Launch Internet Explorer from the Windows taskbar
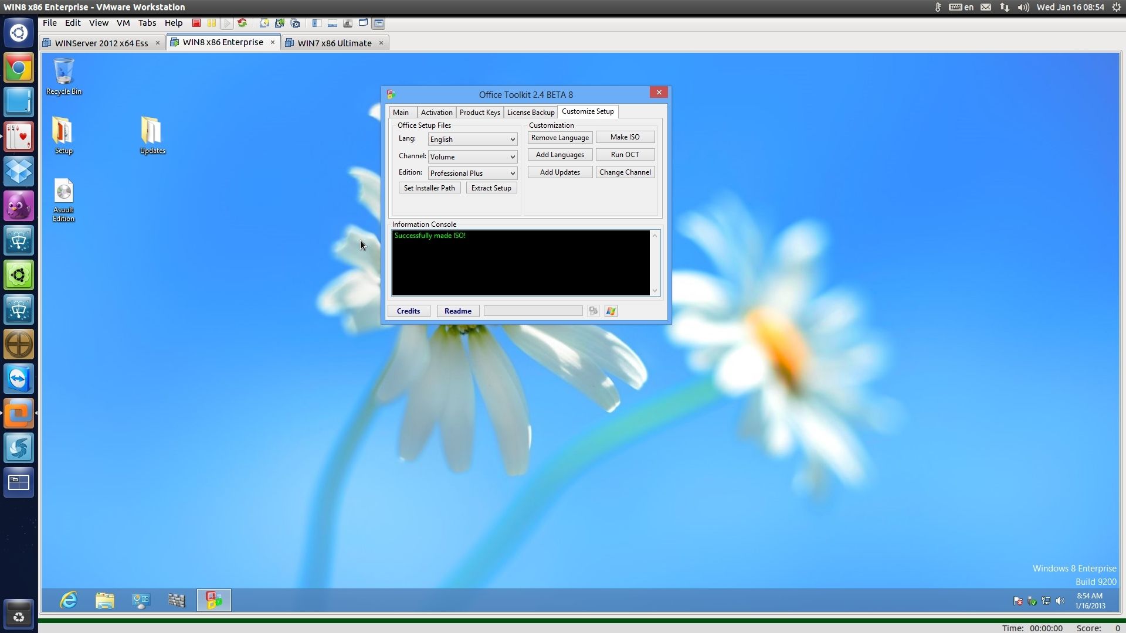 69,600
